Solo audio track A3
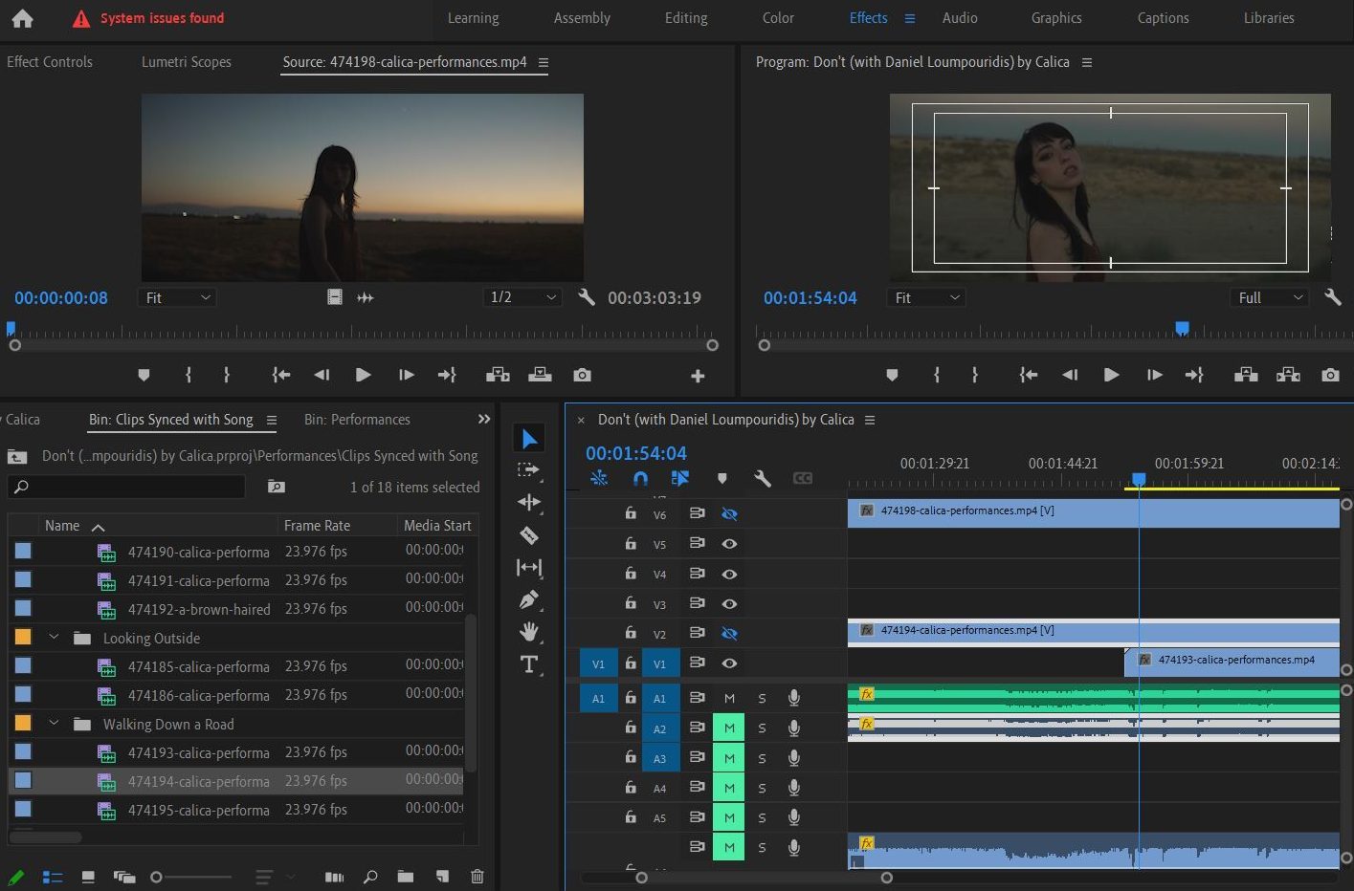The image size is (1354, 891). click(x=762, y=758)
